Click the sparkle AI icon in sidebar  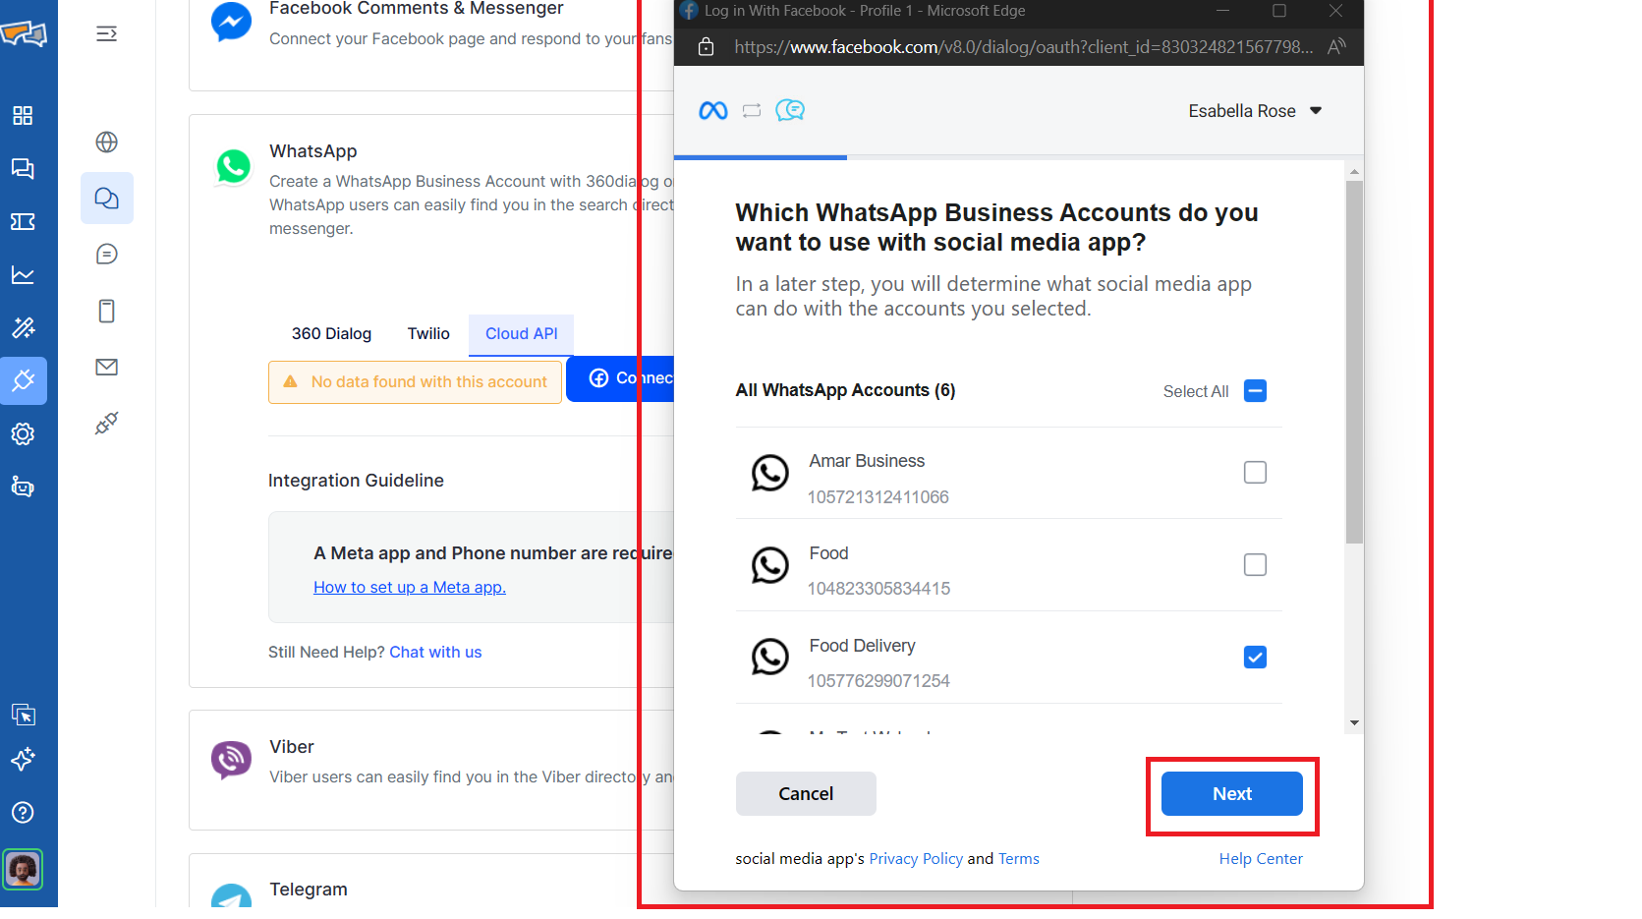pyautogui.click(x=23, y=759)
